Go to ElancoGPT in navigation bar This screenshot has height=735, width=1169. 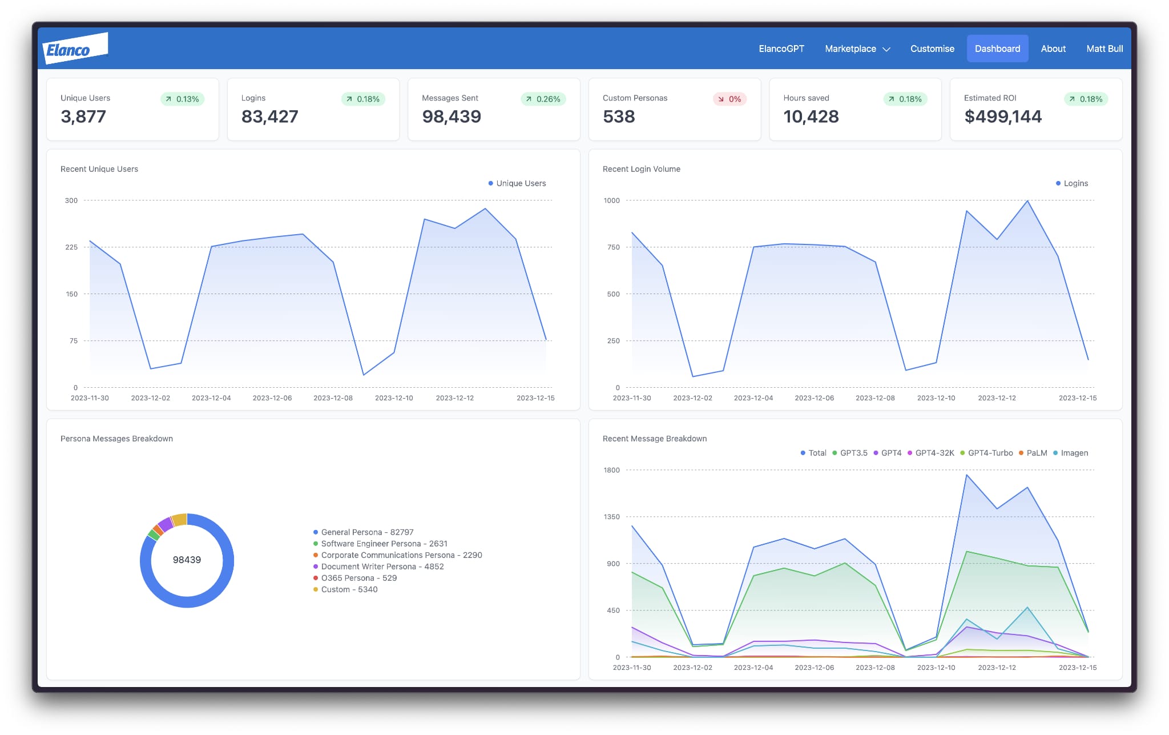pos(781,49)
